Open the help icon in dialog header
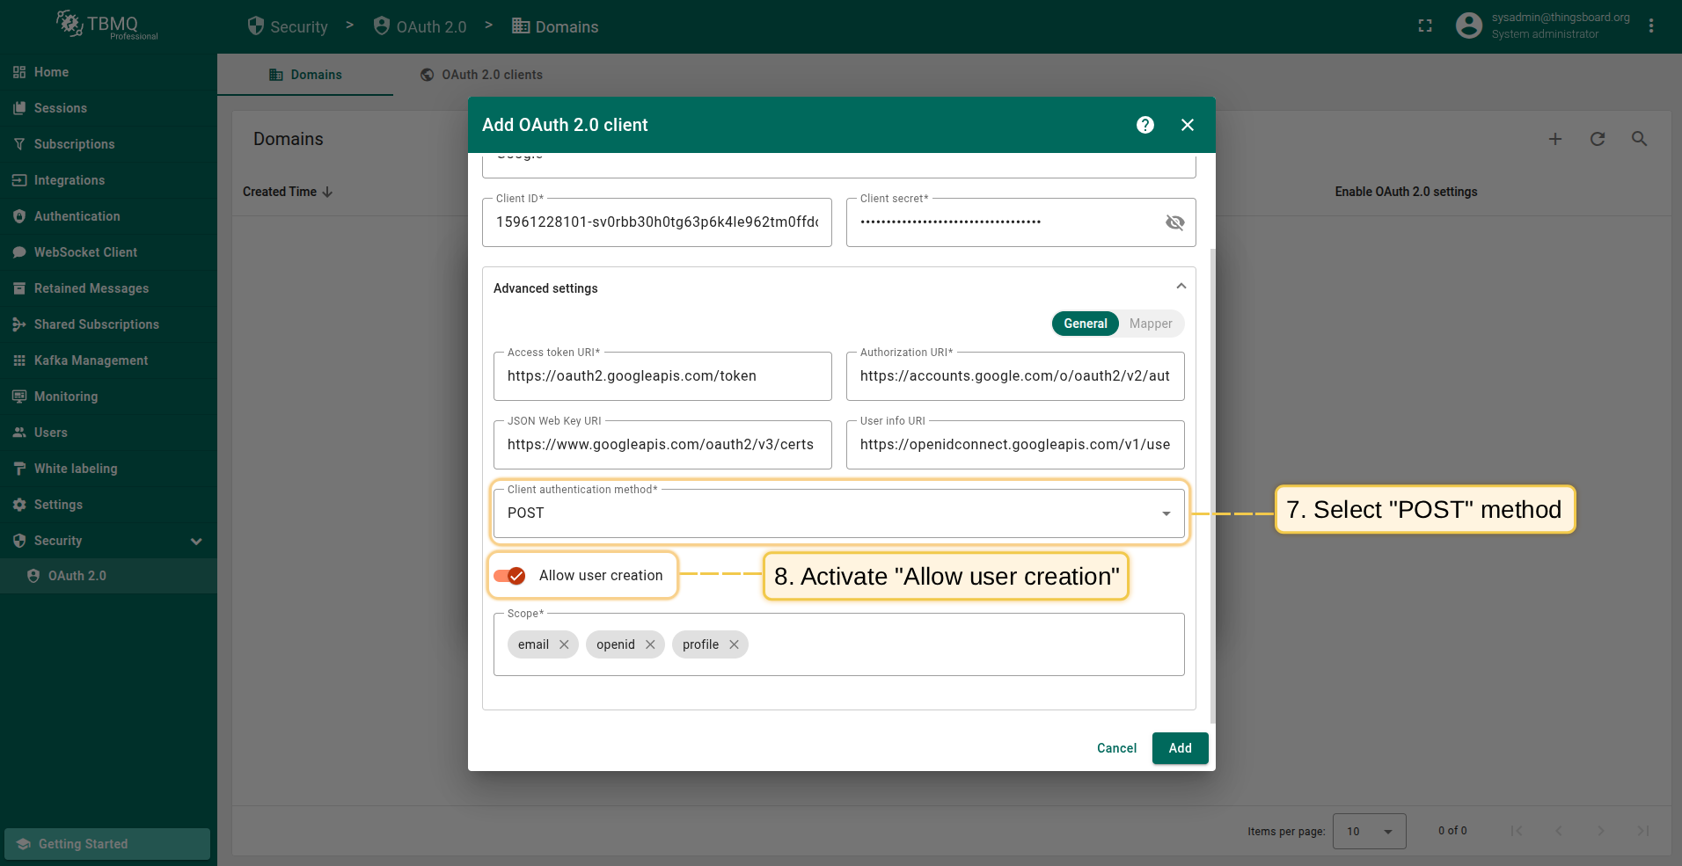Screen dimensions: 1682x866 coord(1144,125)
